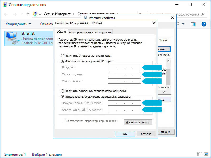Open help with question mark icon
This screenshot has width=211, height=158.
tap(204, 24)
